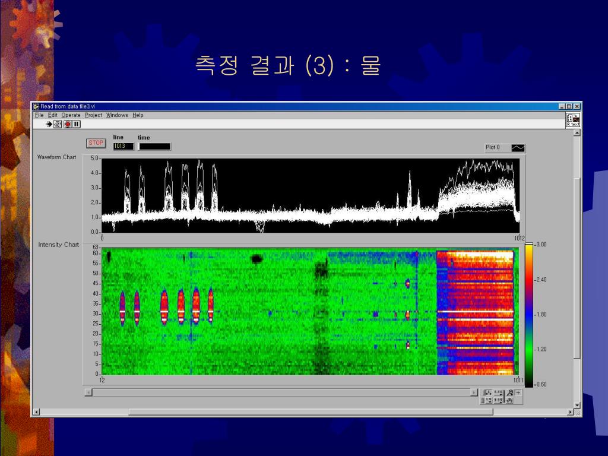Viewport: 608px width, 456px height.
Task: Open the Windows menu
Action: tap(117, 115)
